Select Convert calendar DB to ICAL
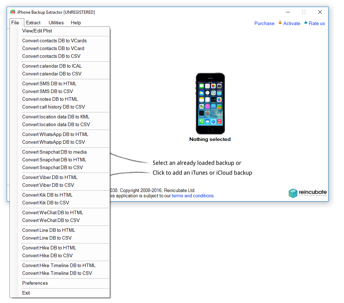 (52, 66)
